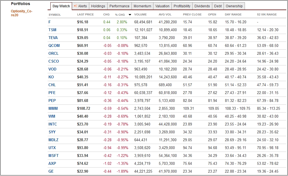This screenshot has width=288, height=176.
Task: Sort by the CHG column header
Action: tap(106, 15)
